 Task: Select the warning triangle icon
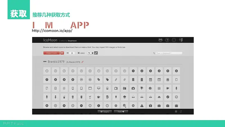(142, 106)
